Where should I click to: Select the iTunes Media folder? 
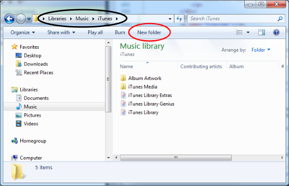click(143, 87)
